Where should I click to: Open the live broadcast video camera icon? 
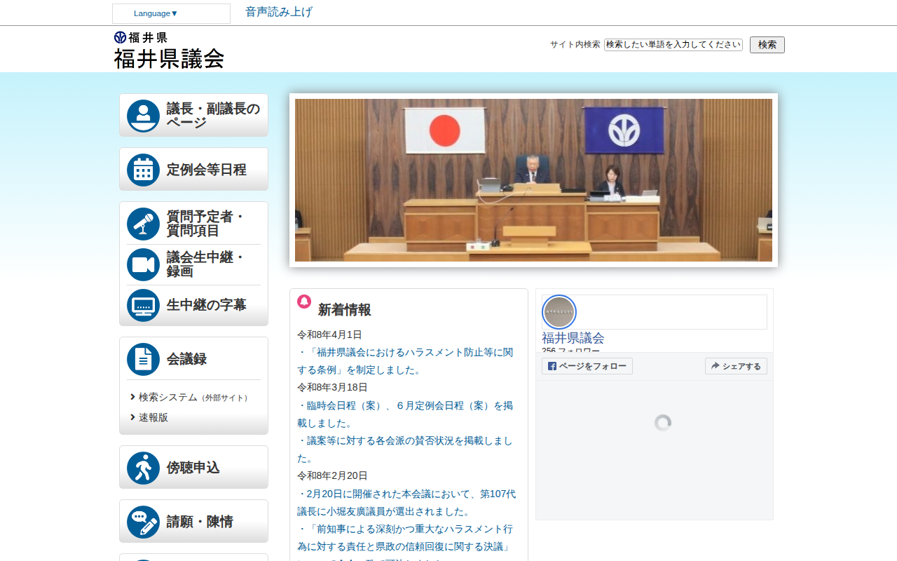(143, 264)
